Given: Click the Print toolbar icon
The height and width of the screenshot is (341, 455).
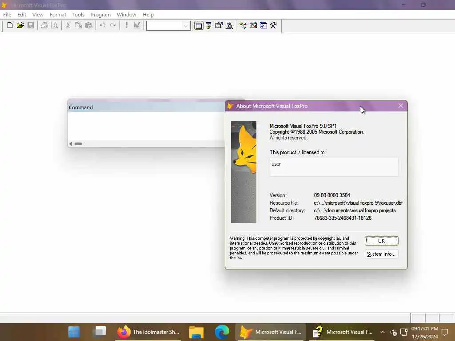Looking at the screenshot, I should click(x=44, y=25).
